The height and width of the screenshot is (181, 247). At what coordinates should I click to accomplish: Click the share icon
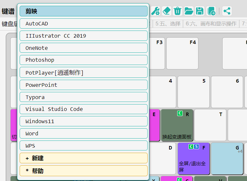tap(227, 11)
